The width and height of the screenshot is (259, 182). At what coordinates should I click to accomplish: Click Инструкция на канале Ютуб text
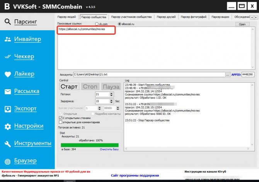point(205,172)
